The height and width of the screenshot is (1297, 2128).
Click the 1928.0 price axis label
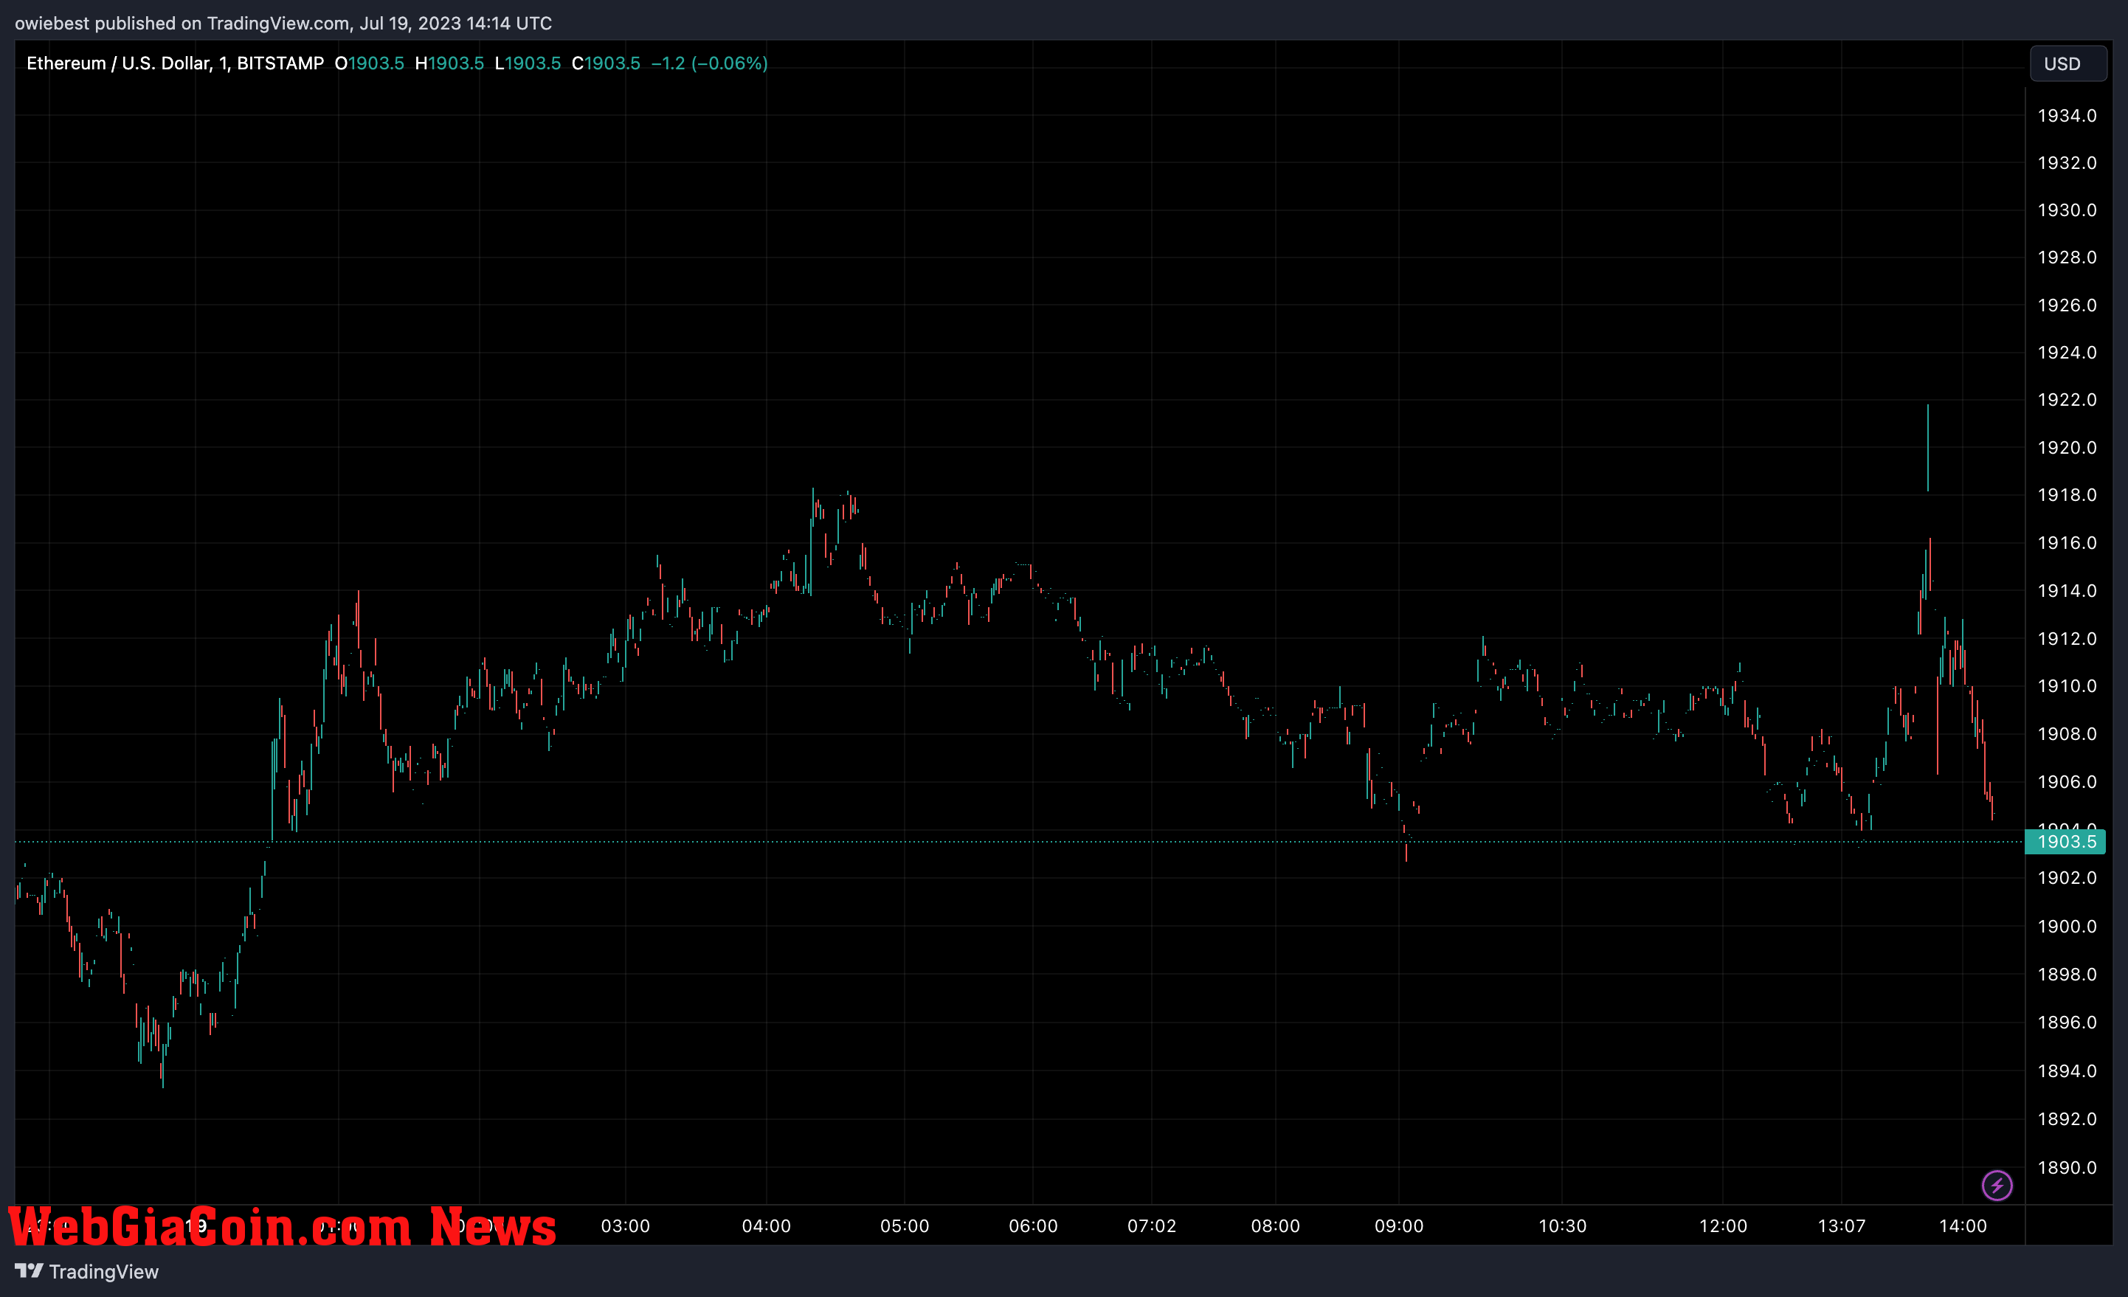[x=2067, y=257]
